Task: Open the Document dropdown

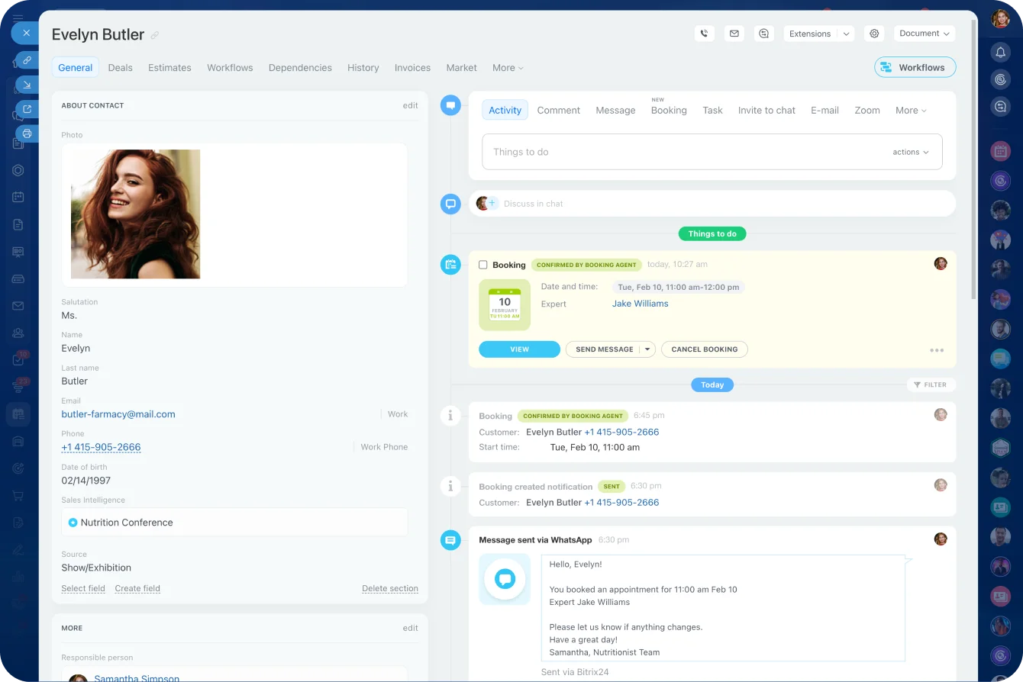Action: pyautogui.click(x=924, y=33)
